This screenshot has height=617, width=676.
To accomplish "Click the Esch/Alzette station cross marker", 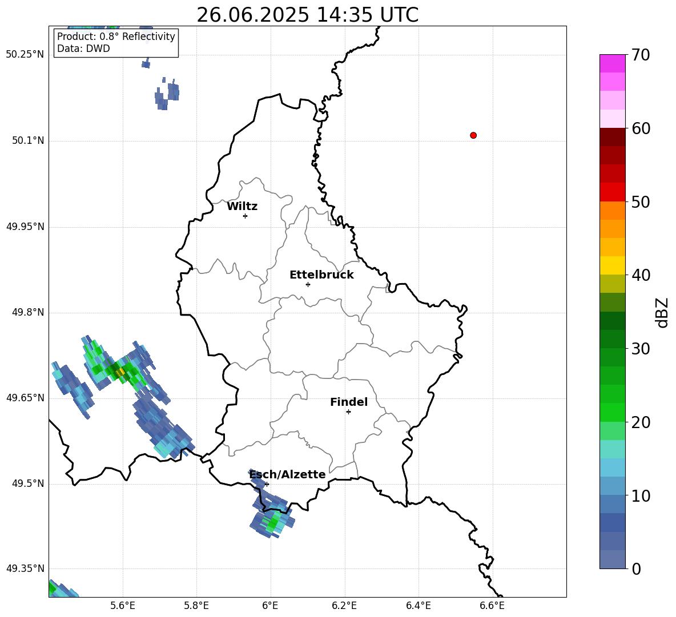I will coord(267,484).
